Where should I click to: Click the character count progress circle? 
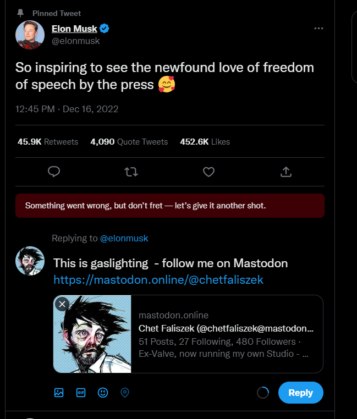tap(263, 393)
